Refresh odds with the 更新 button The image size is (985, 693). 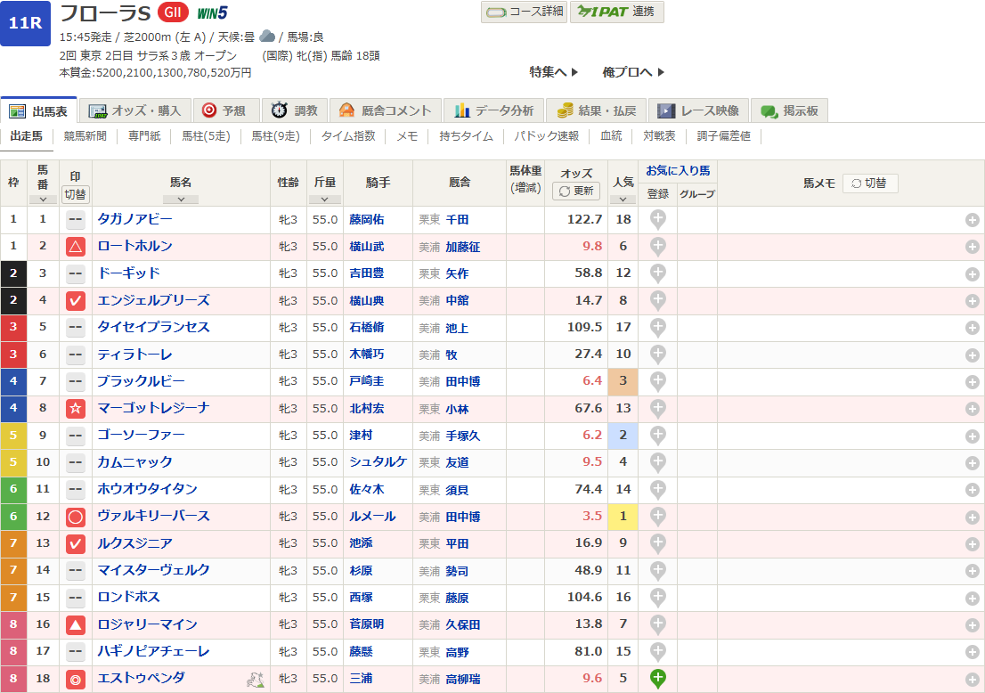coord(576,191)
